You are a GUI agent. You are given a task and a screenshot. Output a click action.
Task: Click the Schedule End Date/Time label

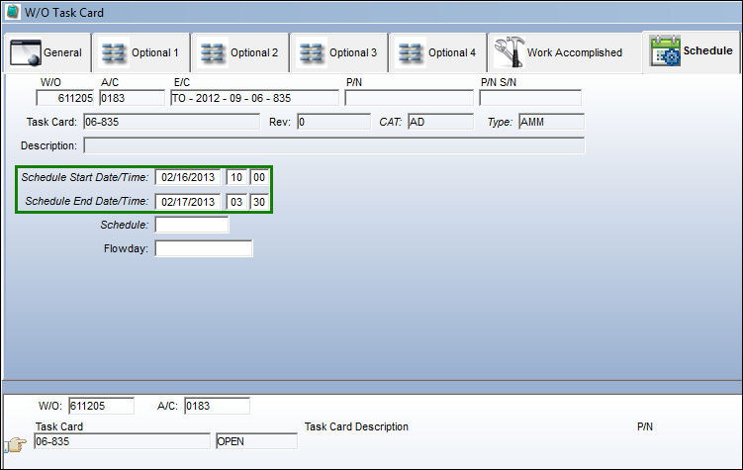click(x=87, y=201)
